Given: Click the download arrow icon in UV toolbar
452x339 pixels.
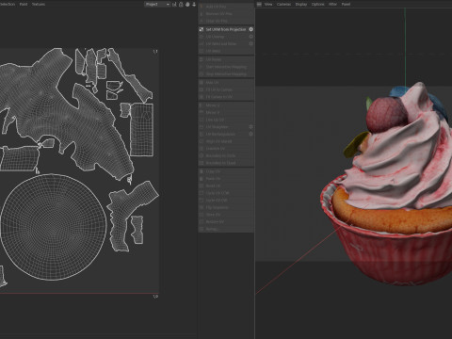Looking at the screenshot, I should (x=194, y=4).
